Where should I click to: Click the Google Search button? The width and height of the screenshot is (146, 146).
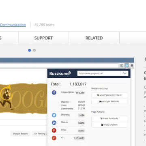pos(20,133)
